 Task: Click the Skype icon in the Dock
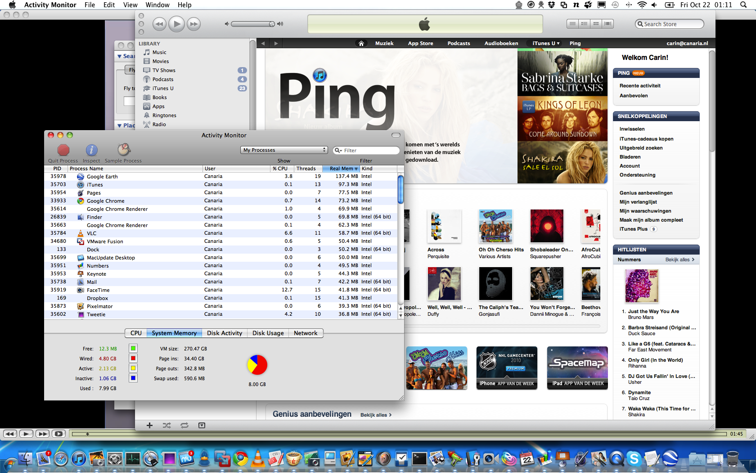coord(634,459)
